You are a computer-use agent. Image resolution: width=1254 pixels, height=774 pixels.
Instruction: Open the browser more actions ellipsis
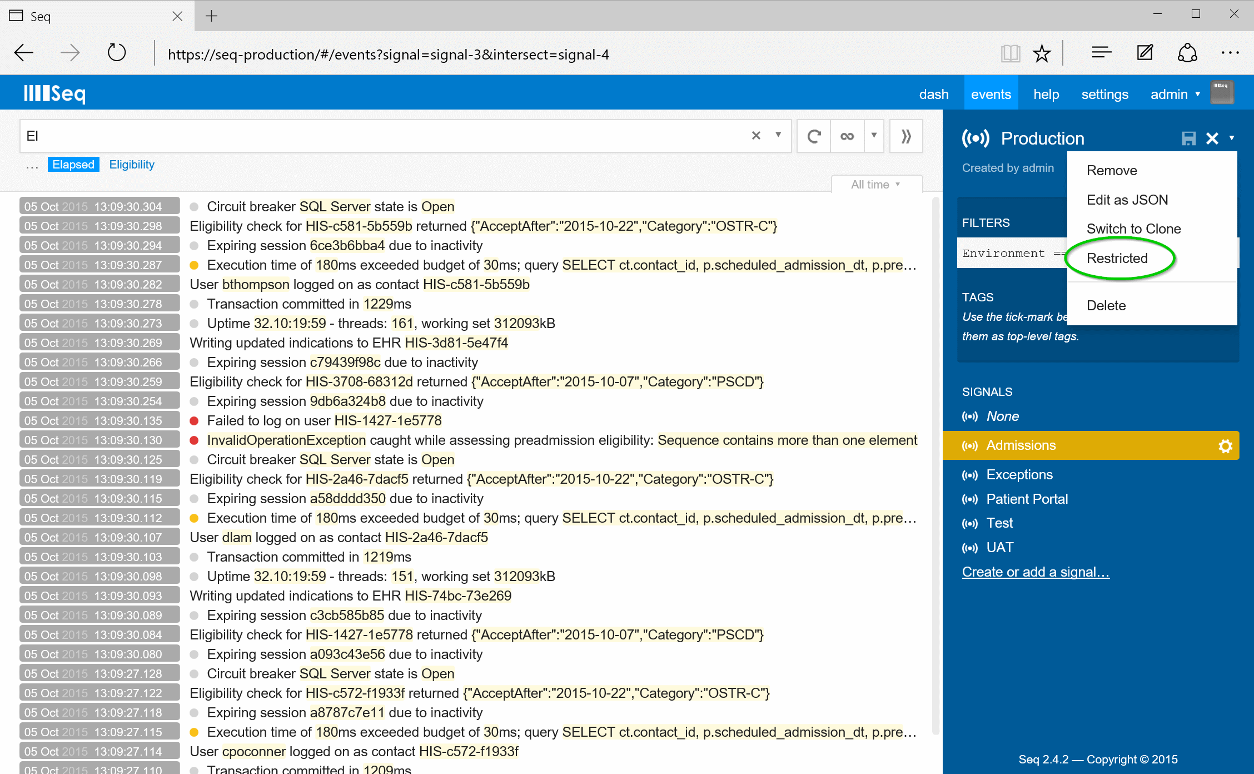(1230, 53)
